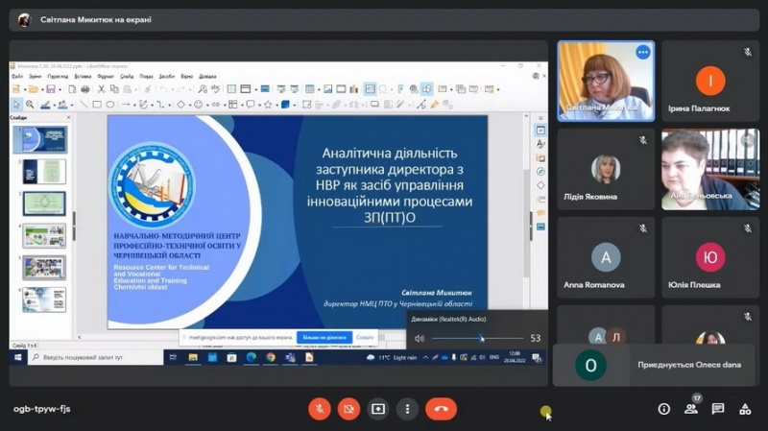Unmute the microphone in the call bar
This screenshot has width=768, height=431.
pyautogui.click(x=320, y=408)
